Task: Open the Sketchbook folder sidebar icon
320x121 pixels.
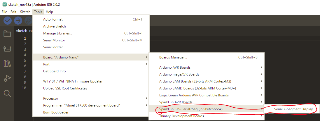Action: pos(7,34)
